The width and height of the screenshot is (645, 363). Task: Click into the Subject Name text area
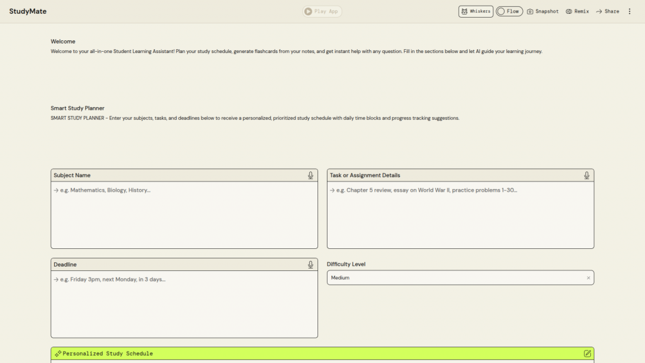(184, 214)
